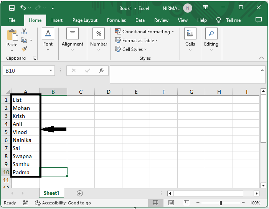The image size is (269, 209).
Task: Click the Tell me lightbulb search
Action: click(x=218, y=20)
